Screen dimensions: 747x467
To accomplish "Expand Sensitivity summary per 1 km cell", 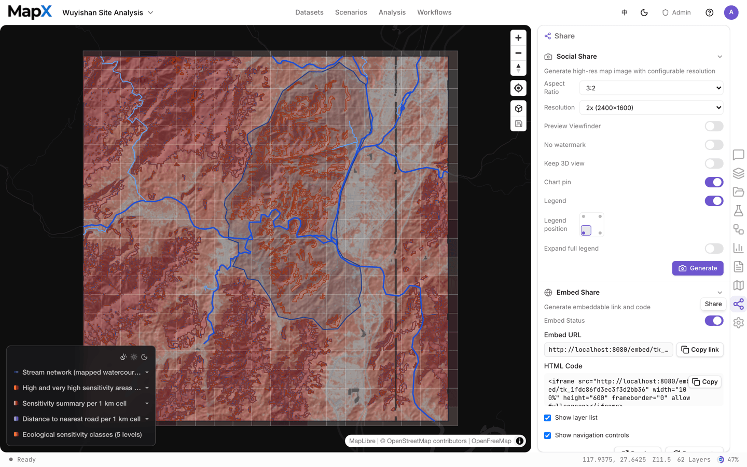I will 147,404.
